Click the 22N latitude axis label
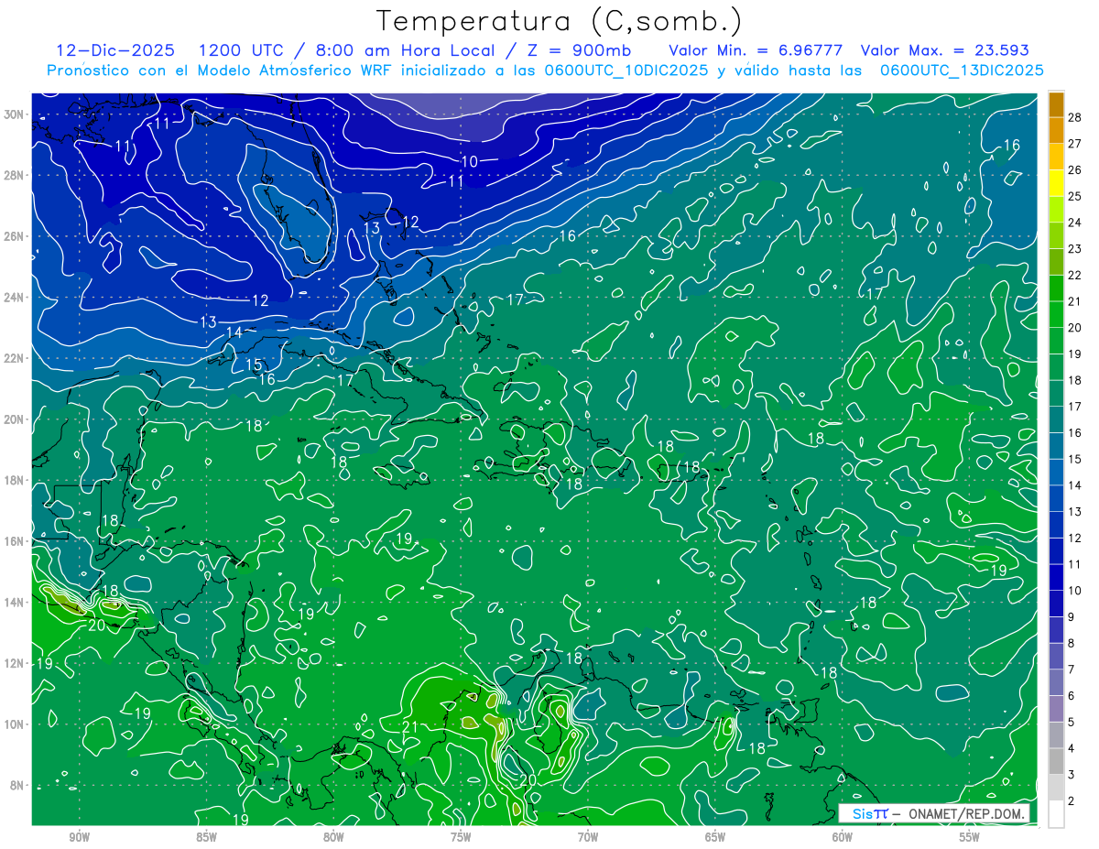The height and width of the screenshot is (849, 1099). [15, 358]
